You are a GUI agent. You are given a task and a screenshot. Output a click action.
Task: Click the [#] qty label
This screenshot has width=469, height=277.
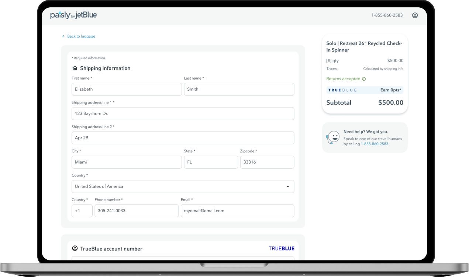(x=332, y=61)
